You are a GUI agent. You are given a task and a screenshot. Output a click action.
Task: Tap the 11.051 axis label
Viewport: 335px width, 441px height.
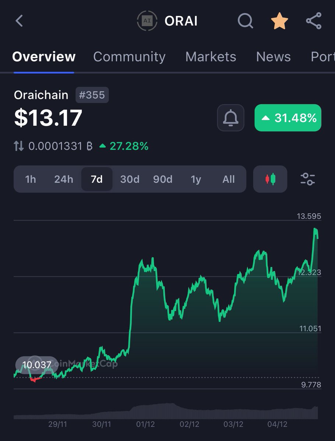pos(310,329)
